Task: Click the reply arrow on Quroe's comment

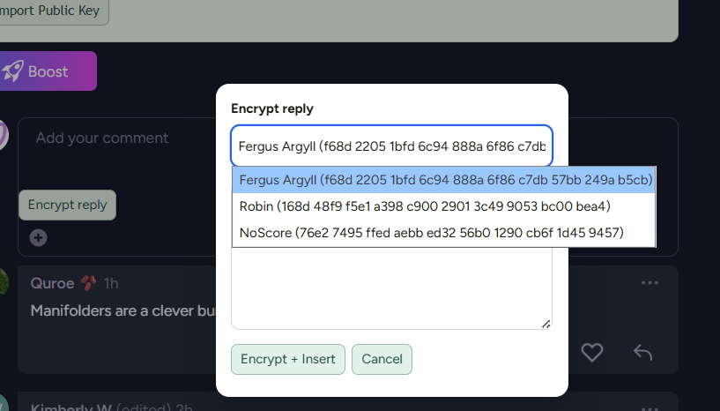Action: (642, 353)
